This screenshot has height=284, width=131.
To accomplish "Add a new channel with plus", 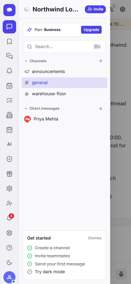I will tap(101, 61).
